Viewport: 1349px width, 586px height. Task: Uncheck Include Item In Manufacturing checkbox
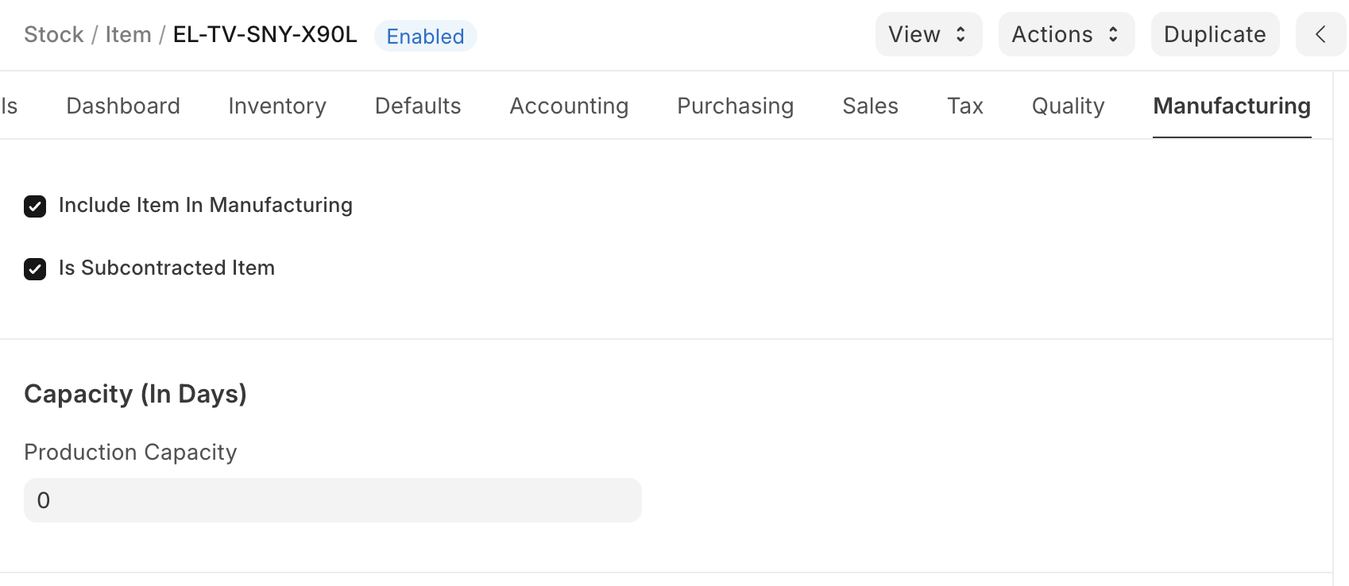(x=35, y=206)
